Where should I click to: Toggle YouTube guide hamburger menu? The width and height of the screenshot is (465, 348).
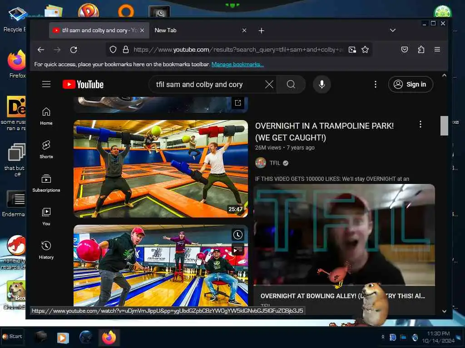click(x=46, y=84)
